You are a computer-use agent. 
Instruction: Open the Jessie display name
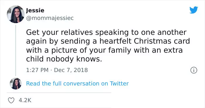click(x=35, y=11)
